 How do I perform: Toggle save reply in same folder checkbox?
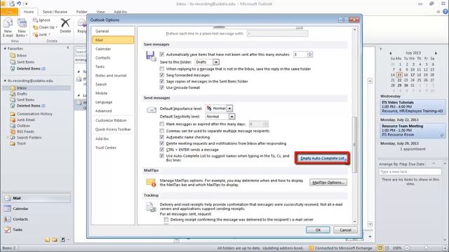[x=162, y=69]
